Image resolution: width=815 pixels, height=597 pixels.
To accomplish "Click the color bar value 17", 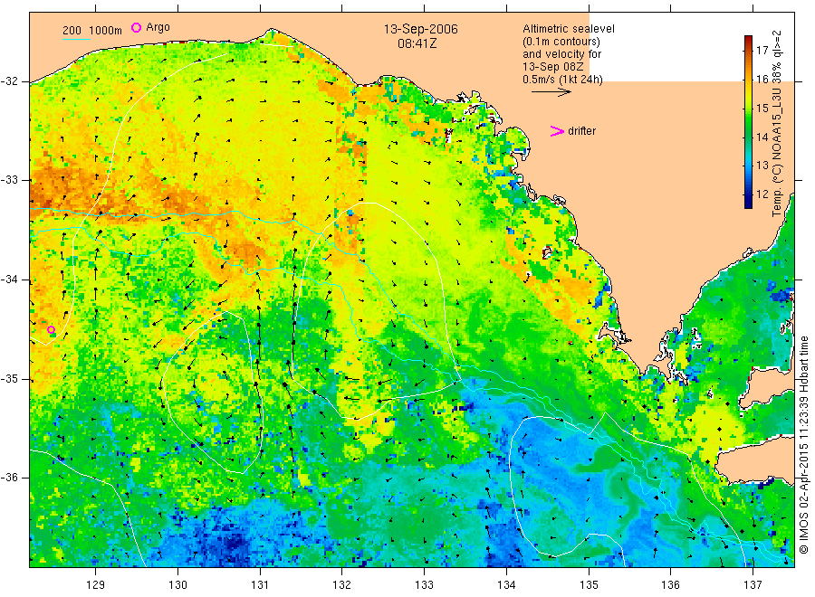I will click(762, 51).
